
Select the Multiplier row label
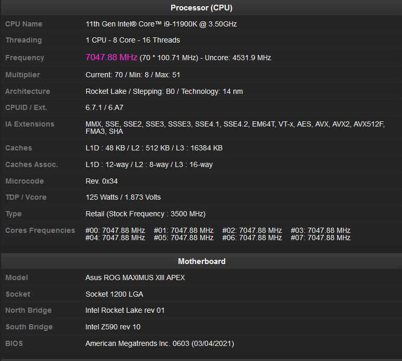coord(22,75)
